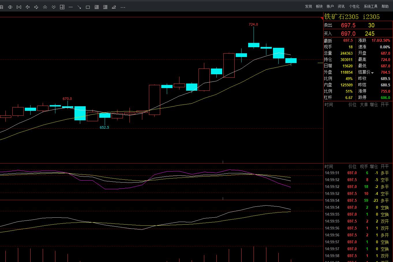393x262 pixels.
Task: Open the more tools ellipsis menu
Action: pyautogui.click(x=123, y=7)
